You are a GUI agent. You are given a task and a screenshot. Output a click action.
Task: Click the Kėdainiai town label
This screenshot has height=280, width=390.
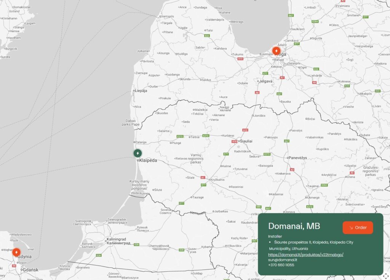277,194
